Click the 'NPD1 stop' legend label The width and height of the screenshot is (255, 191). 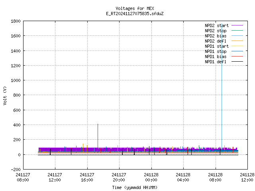[216, 51]
